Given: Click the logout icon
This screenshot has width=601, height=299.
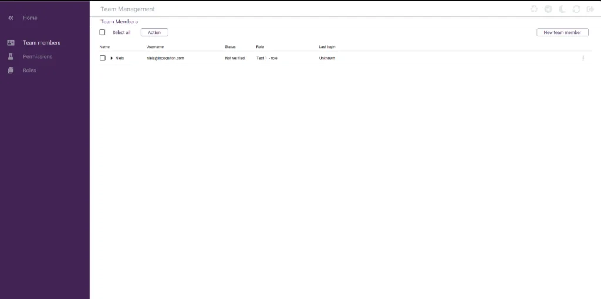Looking at the screenshot, I should pos(590,9).
